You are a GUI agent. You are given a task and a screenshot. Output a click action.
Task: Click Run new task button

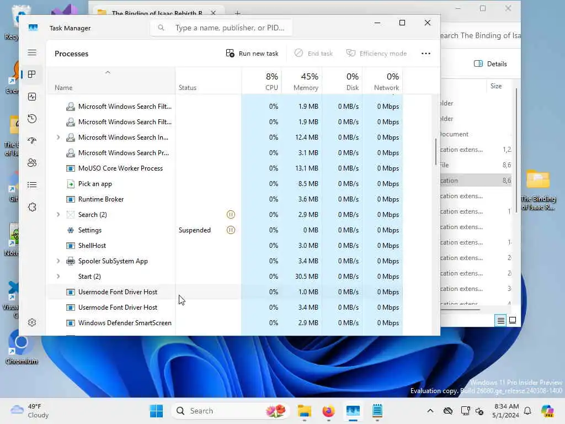click(x=252, y=54)
